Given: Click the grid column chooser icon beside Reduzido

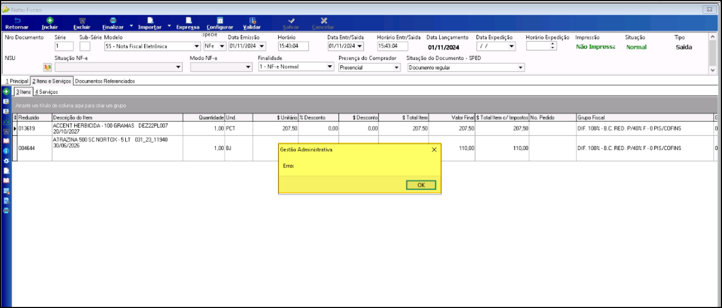Looking at the screenshot, I should coord(15,117).
